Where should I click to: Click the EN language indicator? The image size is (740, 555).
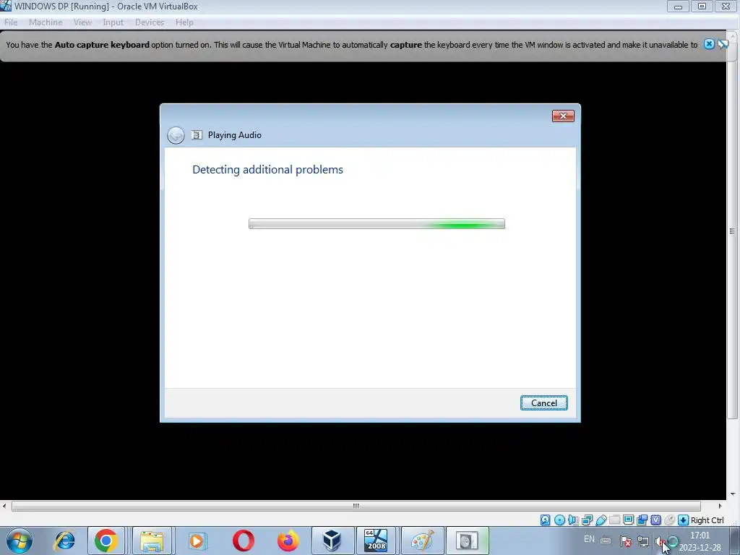tap(589, 539)
